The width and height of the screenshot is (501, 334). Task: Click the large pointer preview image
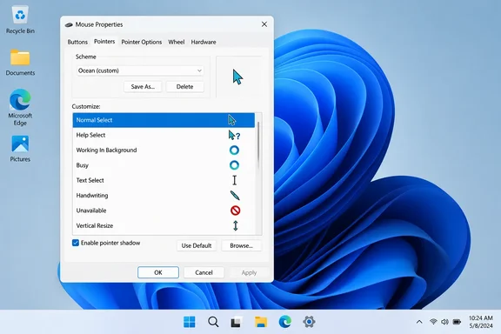[x=237, y=77]
